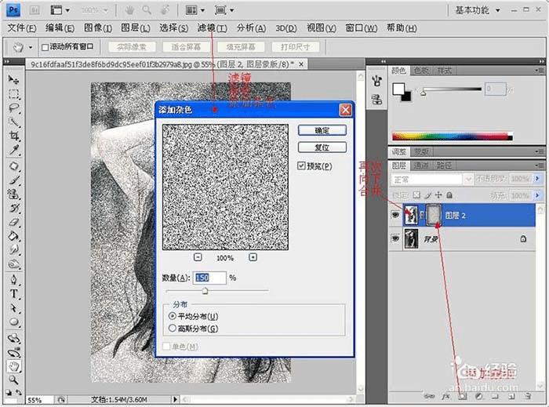Image resolution: width=549 pixels, height=407 pixels.
Task: Select the Move tool
Action: click(x=13, y=80)
